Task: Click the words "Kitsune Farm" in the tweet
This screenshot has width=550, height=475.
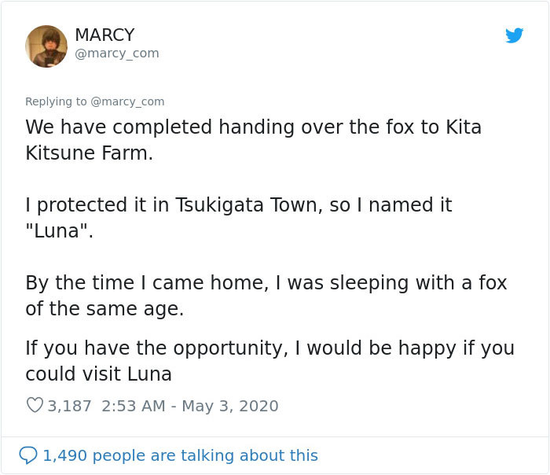Action: (x=89, y=153)
